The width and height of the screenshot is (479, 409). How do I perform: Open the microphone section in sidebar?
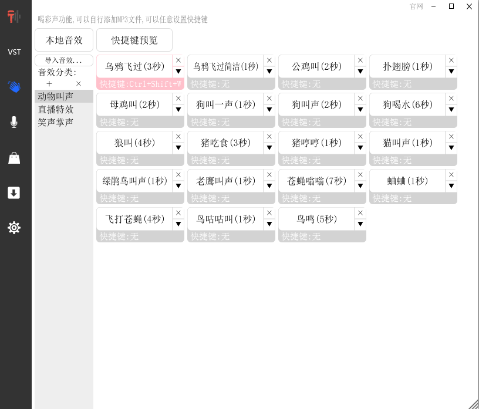pos(14,122)
